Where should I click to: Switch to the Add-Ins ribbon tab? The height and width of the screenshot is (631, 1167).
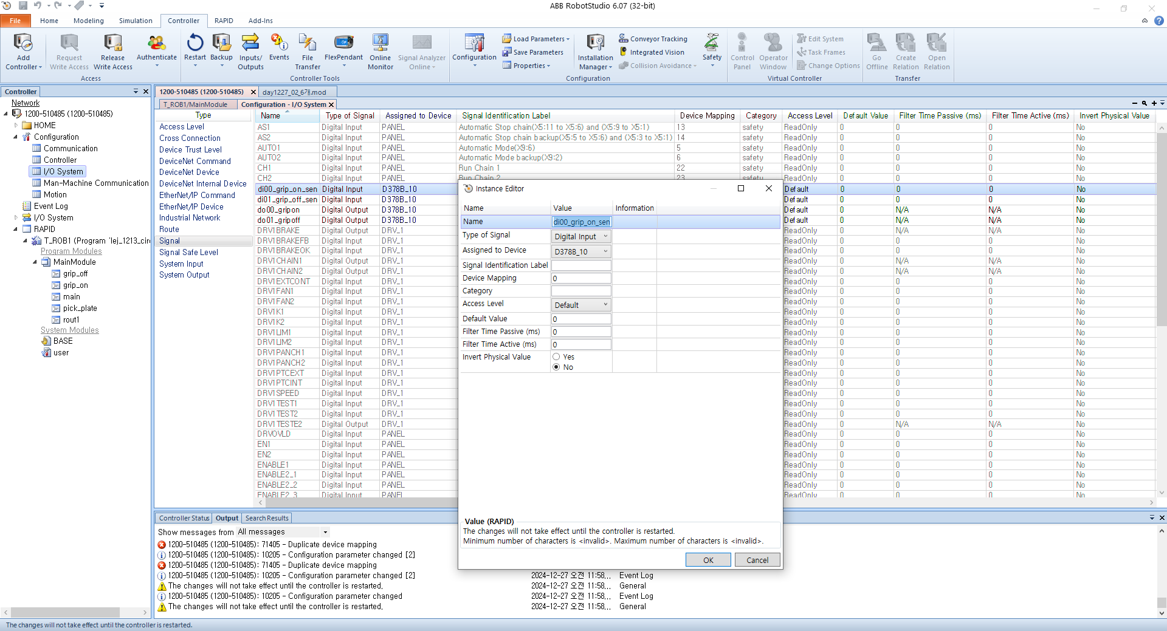pyautogui.click(x=260, y=21)
